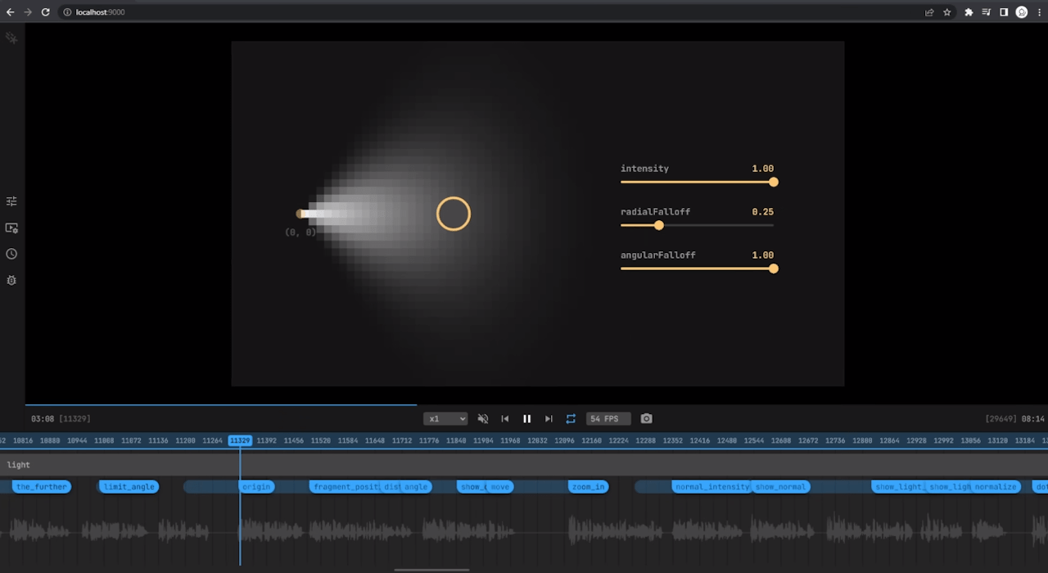
Task: Jump to sequence start with skip-back icon
Action: coord(504,418)
